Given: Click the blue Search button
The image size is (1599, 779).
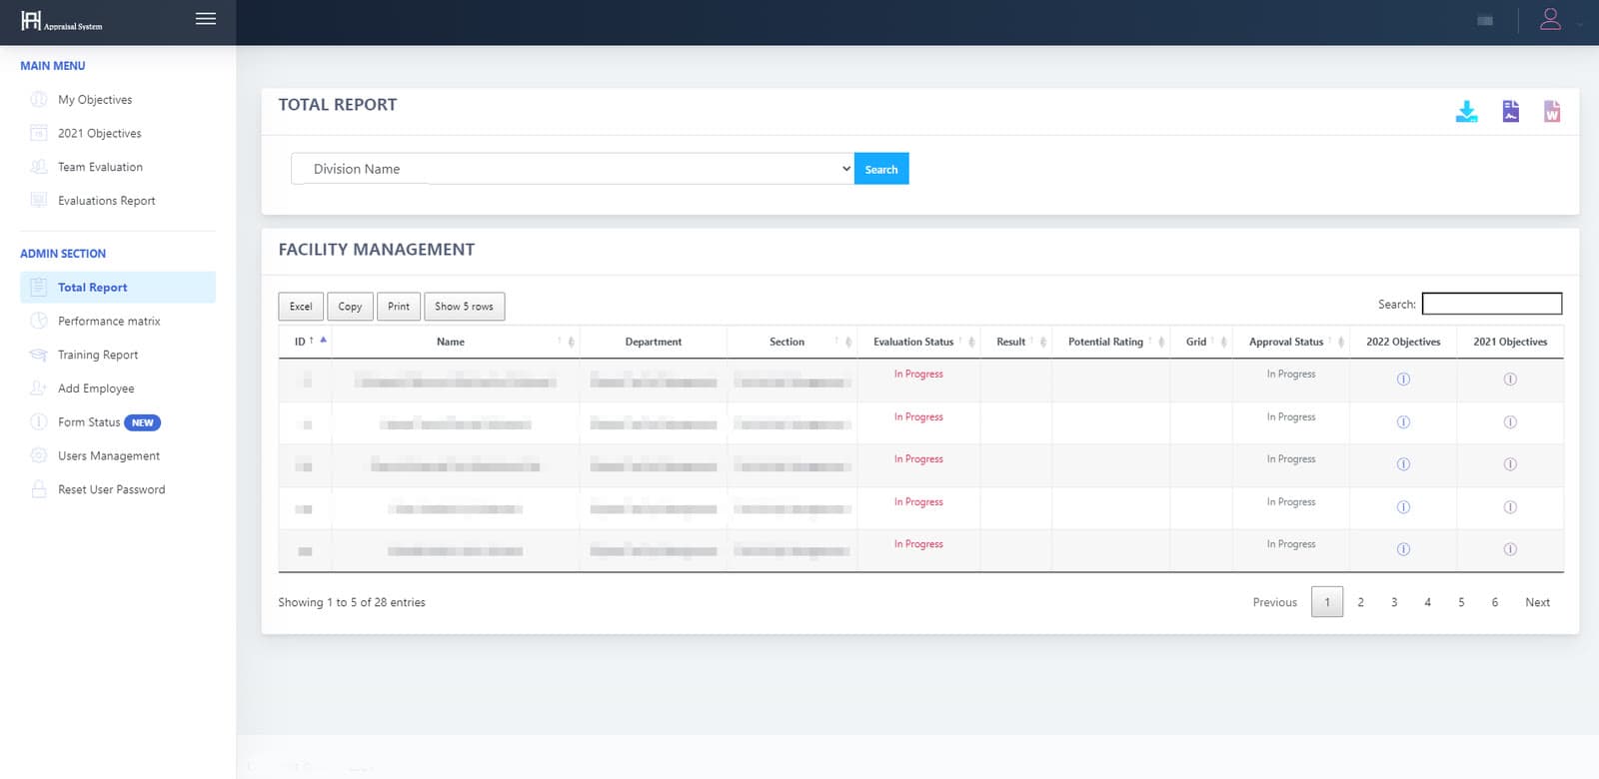Looking at the screenshot, I should click(x=881, y=169).
